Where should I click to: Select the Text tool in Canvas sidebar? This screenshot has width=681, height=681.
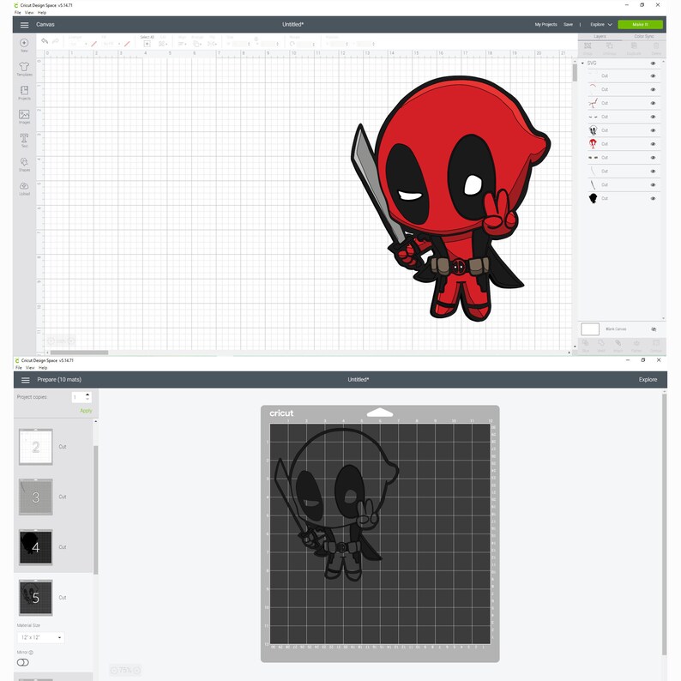(x=24, y=138)
